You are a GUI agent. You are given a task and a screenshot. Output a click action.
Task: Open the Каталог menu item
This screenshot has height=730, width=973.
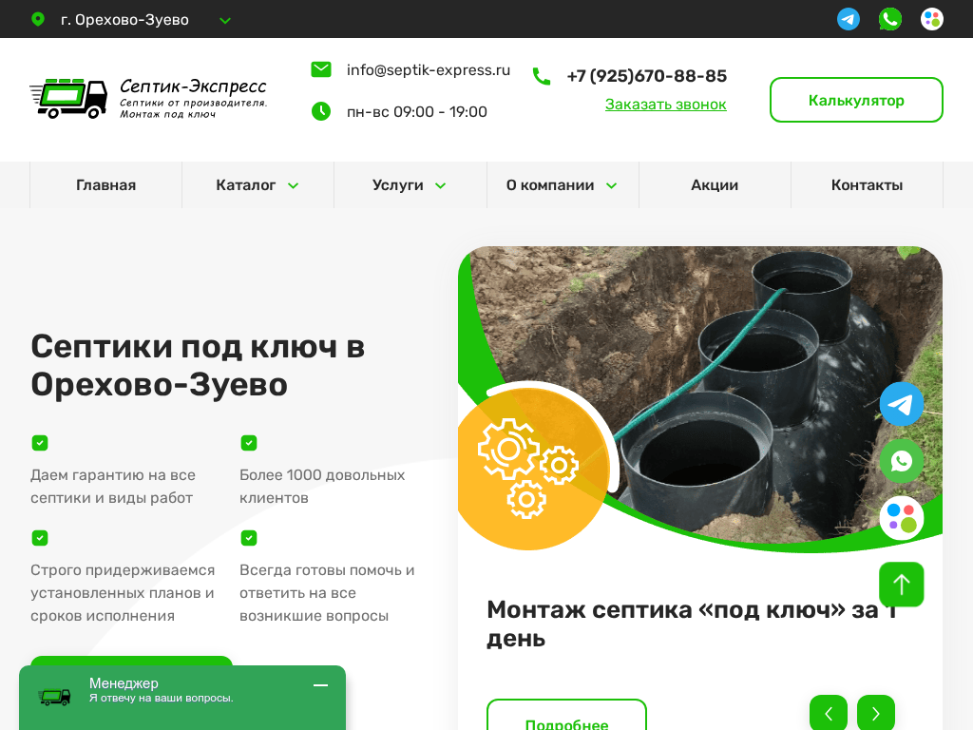246,185
